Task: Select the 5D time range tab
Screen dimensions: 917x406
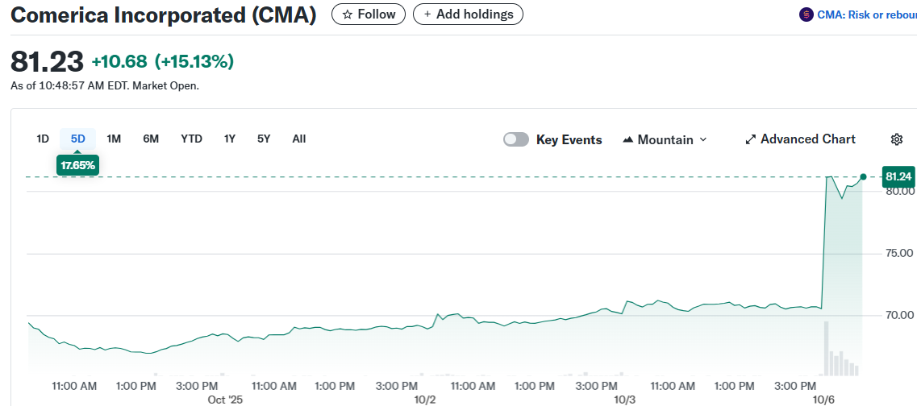Action: [77, 139]
